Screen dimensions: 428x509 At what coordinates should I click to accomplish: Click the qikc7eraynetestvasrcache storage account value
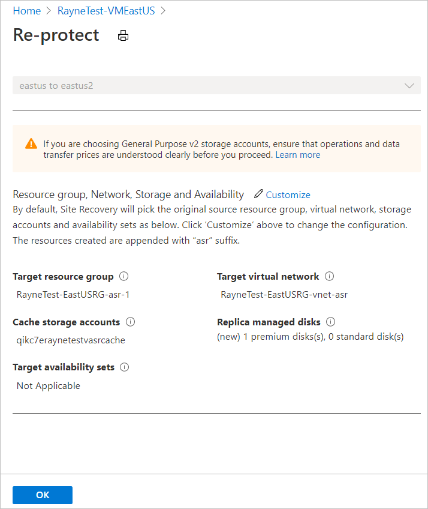click(71, 340)
